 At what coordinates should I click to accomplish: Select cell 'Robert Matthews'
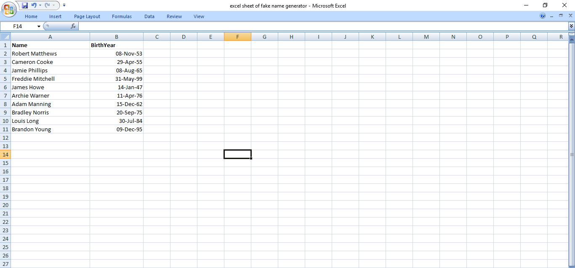click(50, 53)
